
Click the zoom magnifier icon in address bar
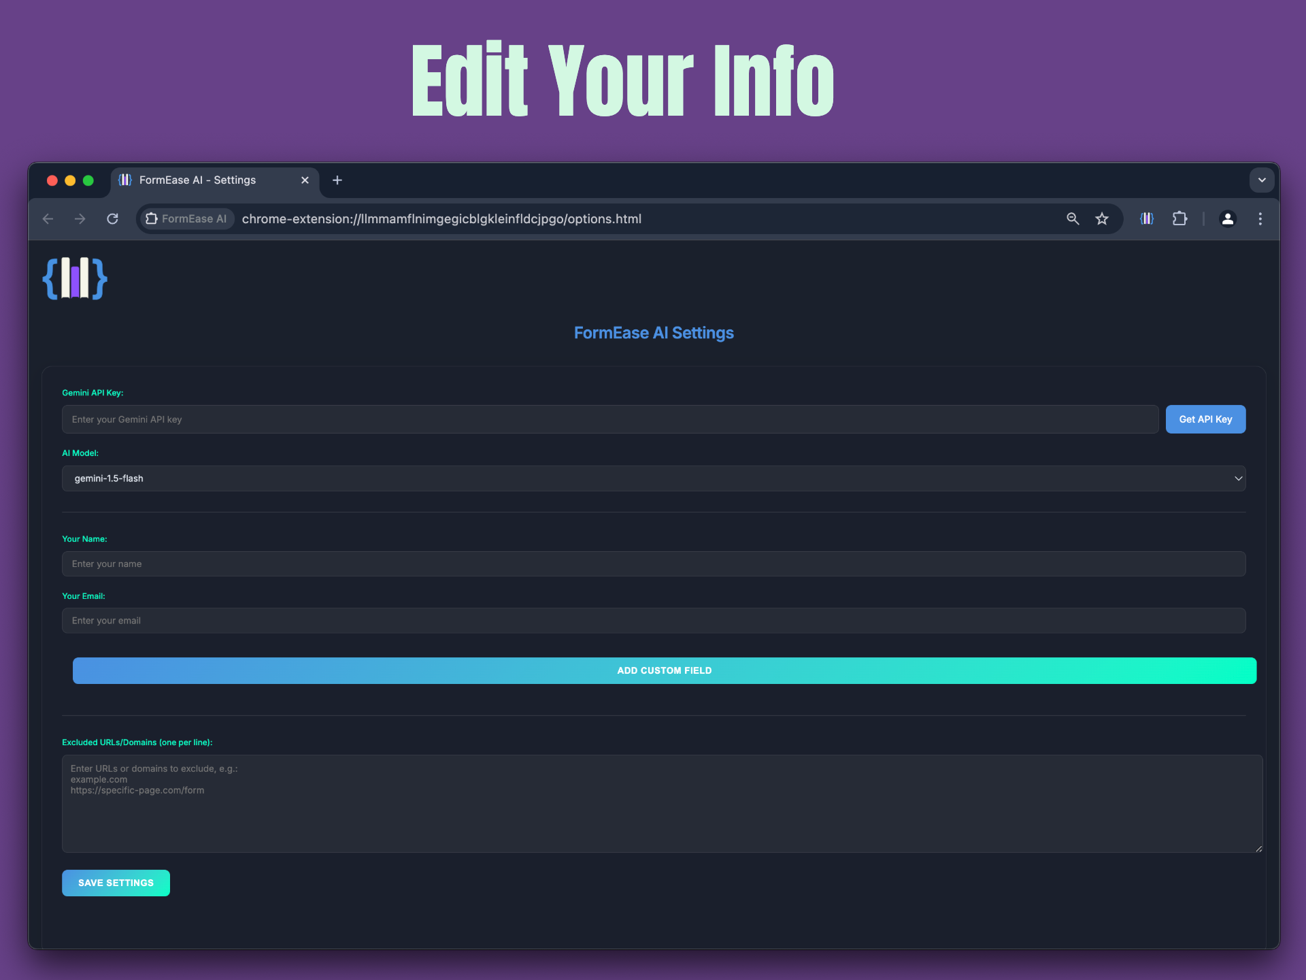[1073, 218]
